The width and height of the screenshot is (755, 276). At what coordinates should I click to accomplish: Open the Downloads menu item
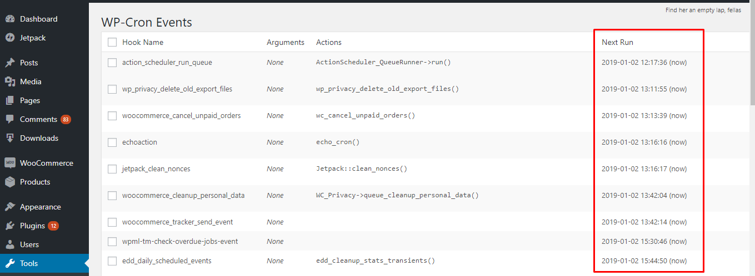coord(39,138)
